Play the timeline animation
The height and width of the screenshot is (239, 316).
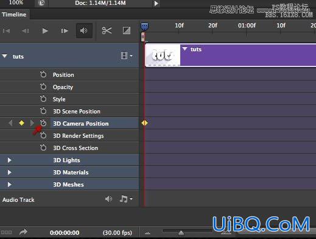(x=45, y=30)
